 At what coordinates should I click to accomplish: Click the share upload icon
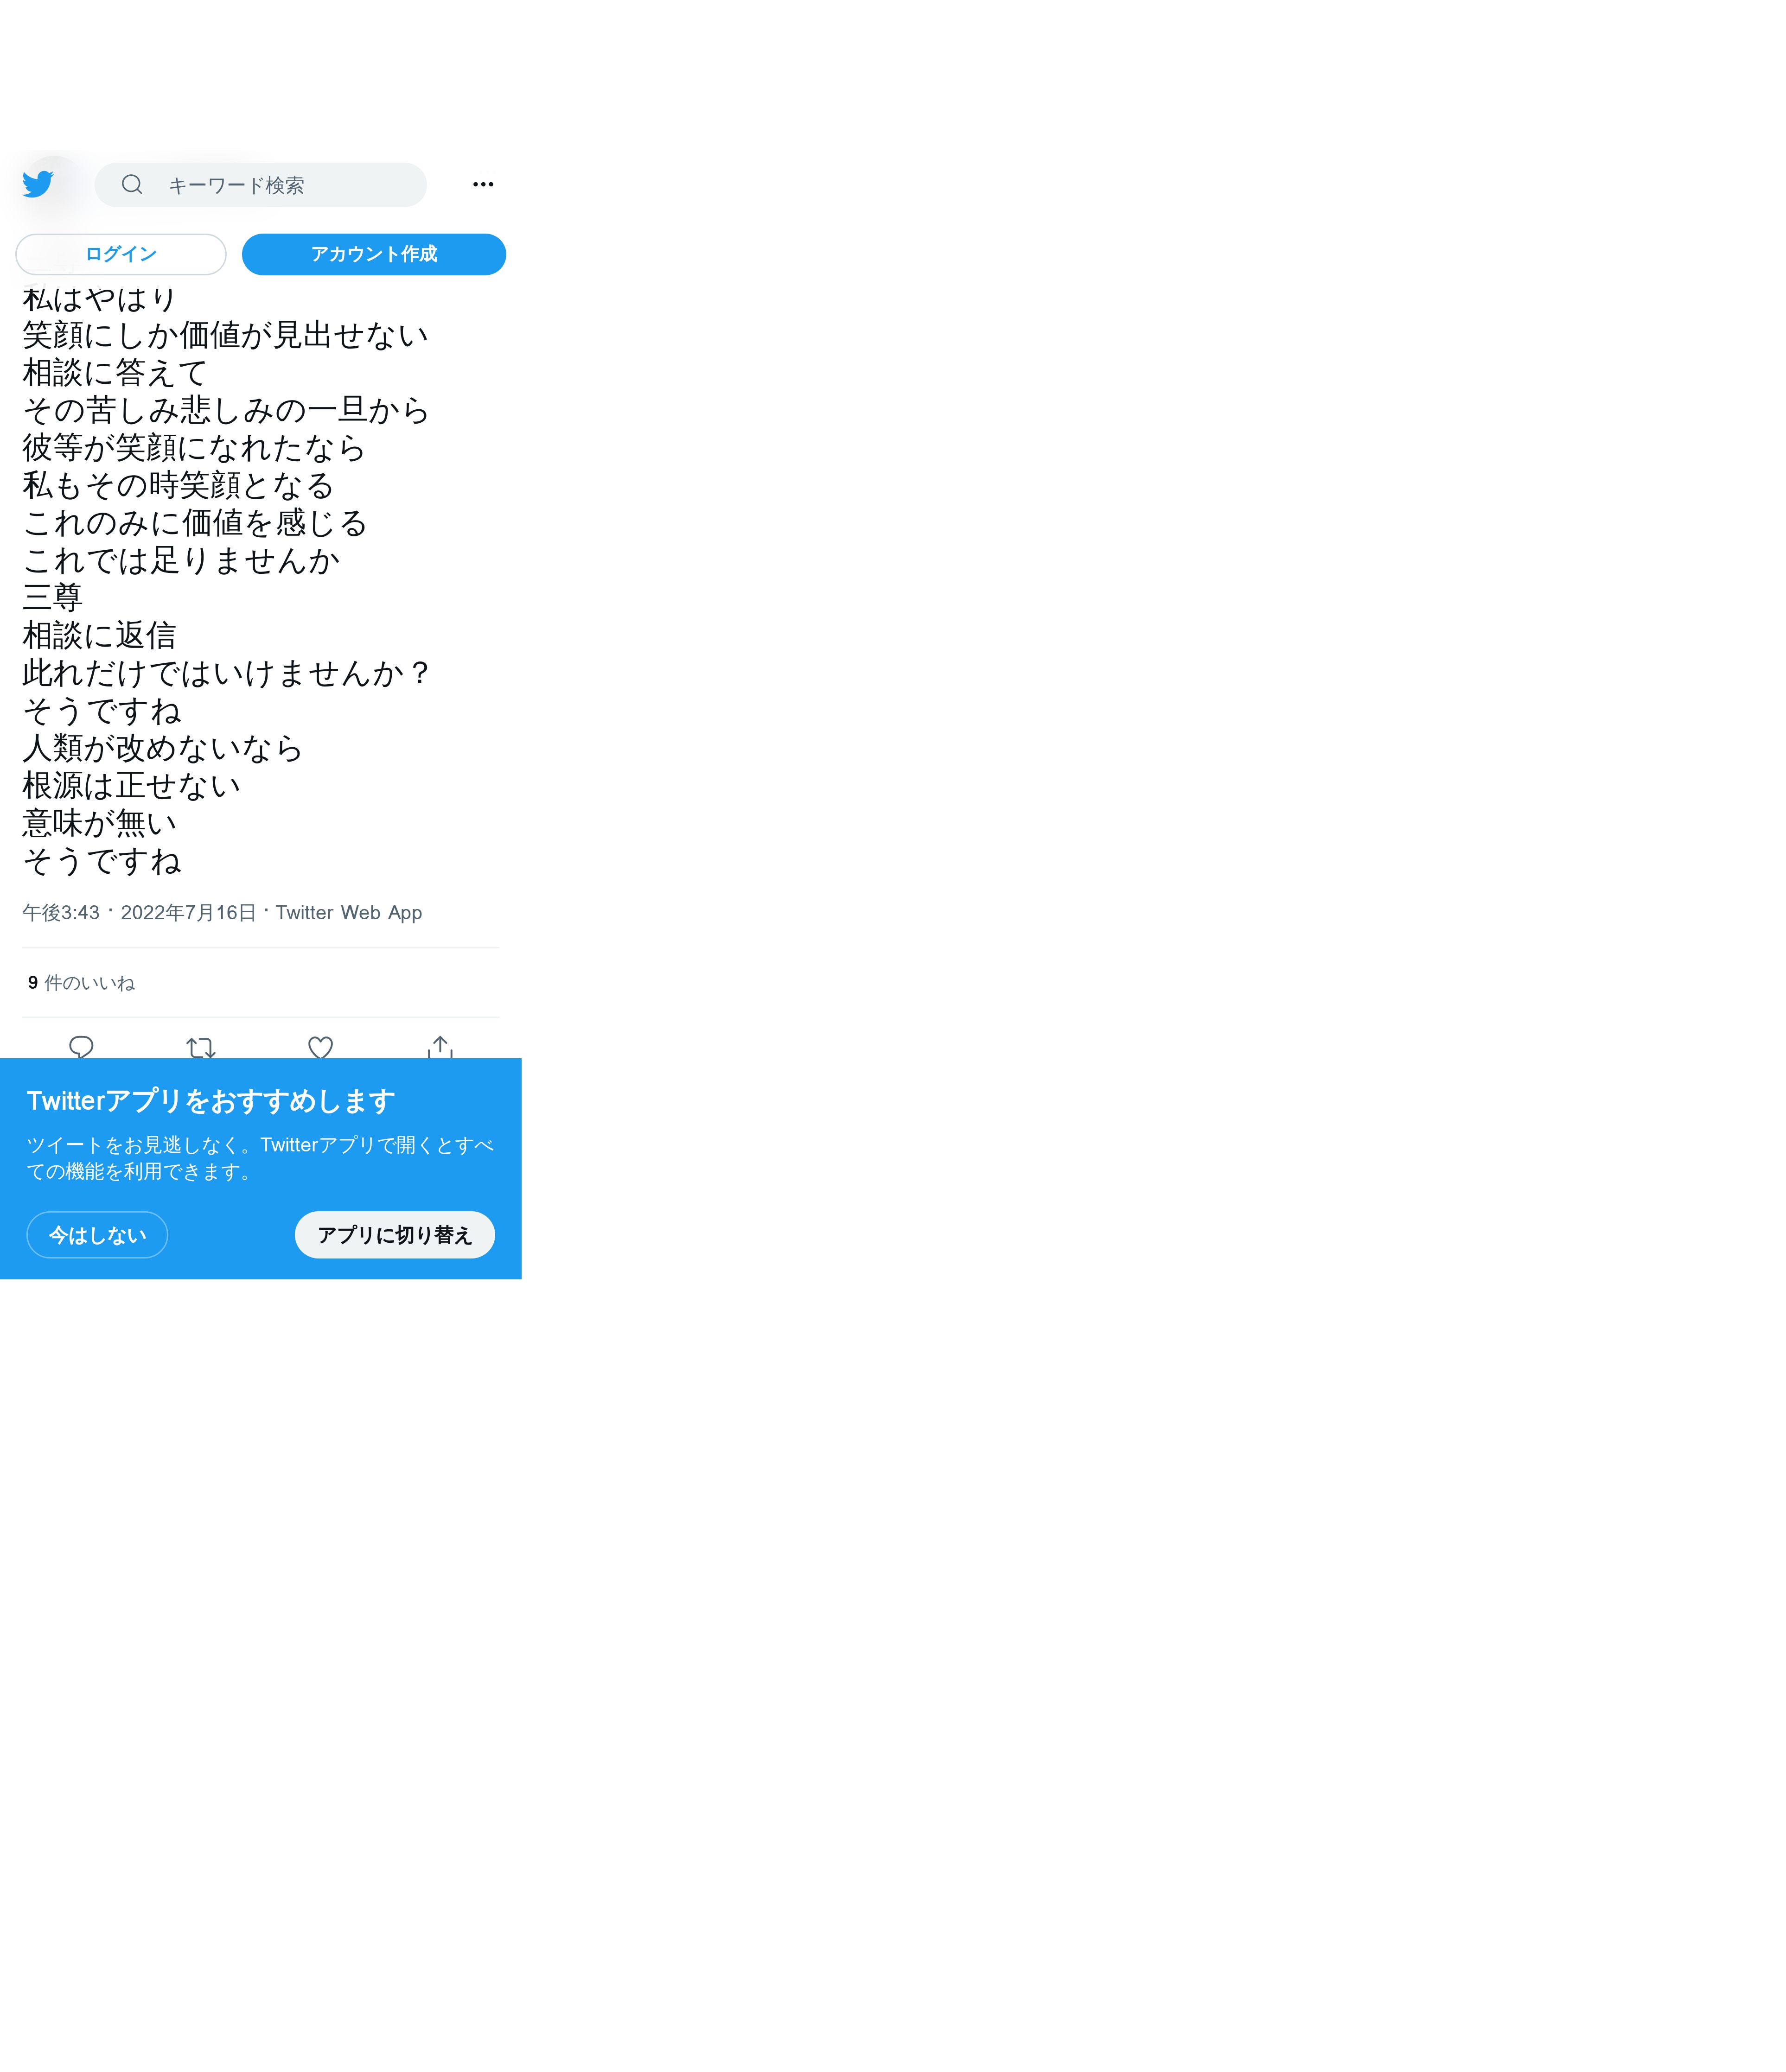tap(440, 1046)
